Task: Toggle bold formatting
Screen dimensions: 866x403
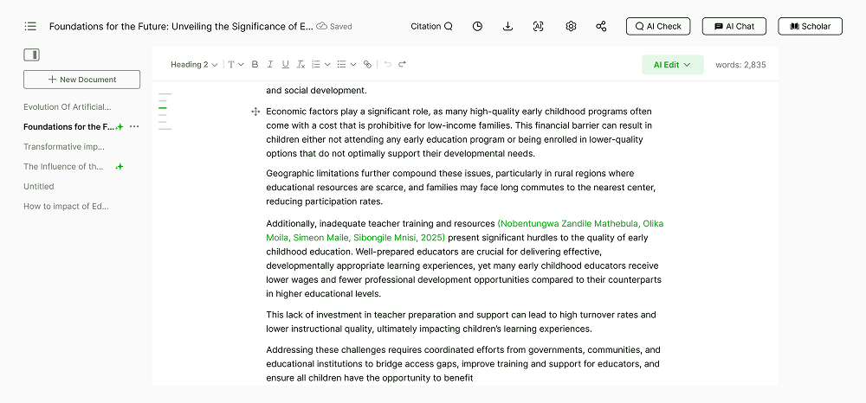Action: (x=255, y=65)
